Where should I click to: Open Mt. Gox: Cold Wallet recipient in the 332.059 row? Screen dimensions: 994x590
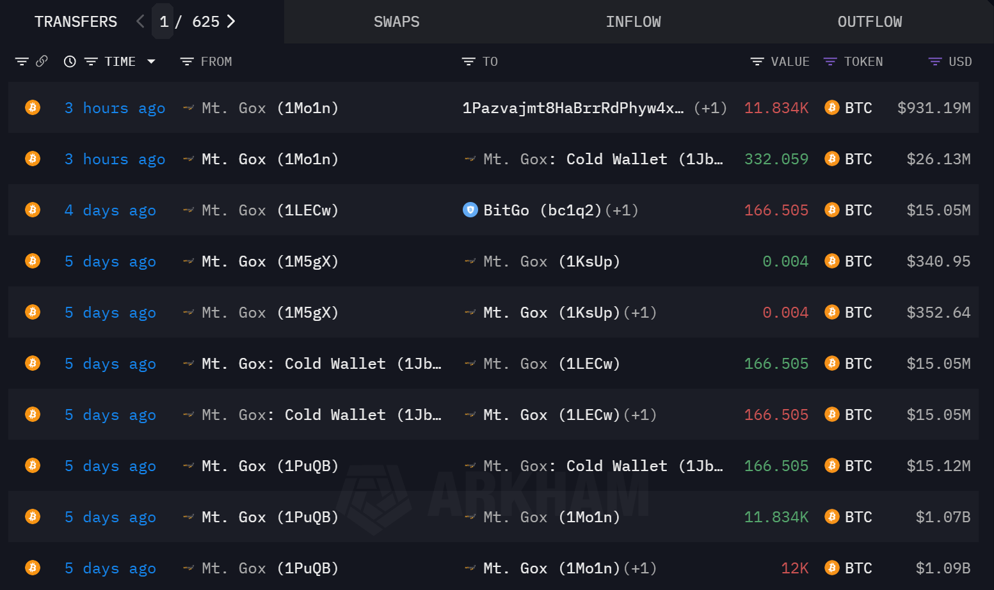pos(603,159)
